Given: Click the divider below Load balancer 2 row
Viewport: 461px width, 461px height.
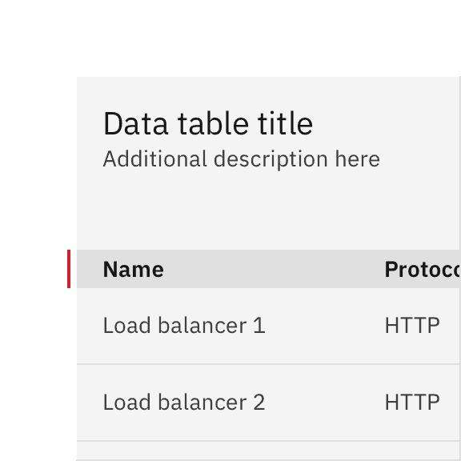Looking at the screenshot, I should click(x=268, y=441).
